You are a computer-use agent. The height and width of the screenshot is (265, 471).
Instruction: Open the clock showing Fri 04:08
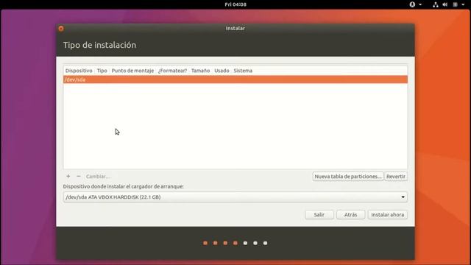click(235, 4)
